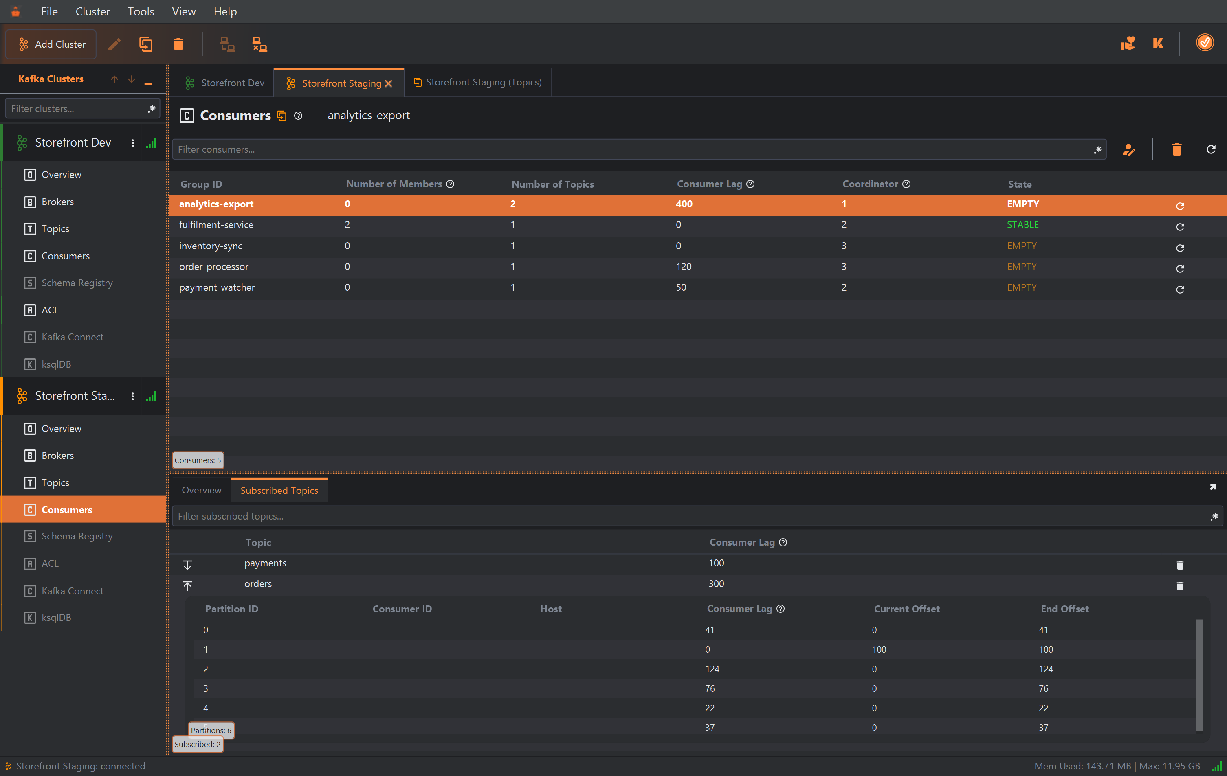This screenshot has width=1227, height=776.
Task: Refresh the order-processor row
Action: tap(1180, 268)
